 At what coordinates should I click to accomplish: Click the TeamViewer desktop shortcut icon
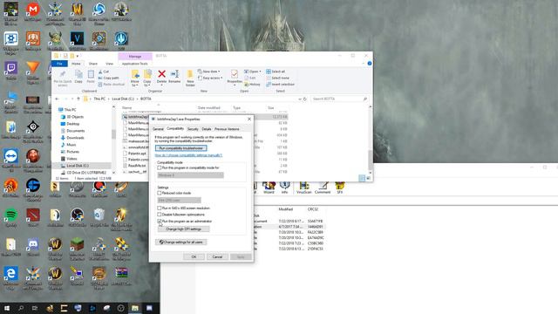point(11,156)
